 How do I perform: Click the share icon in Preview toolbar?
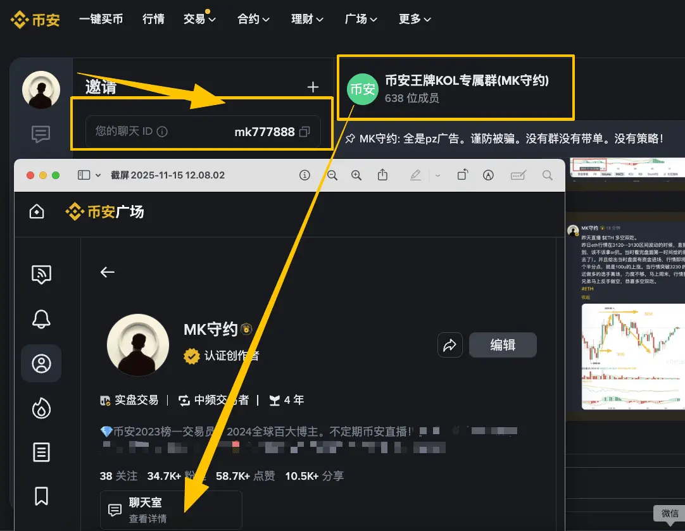click(x=382, y=175)
